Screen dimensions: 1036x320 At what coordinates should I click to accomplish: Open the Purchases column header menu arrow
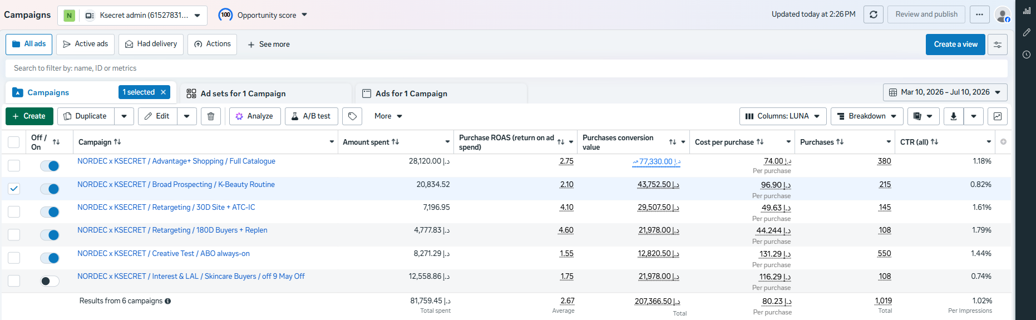click(889, 142)
